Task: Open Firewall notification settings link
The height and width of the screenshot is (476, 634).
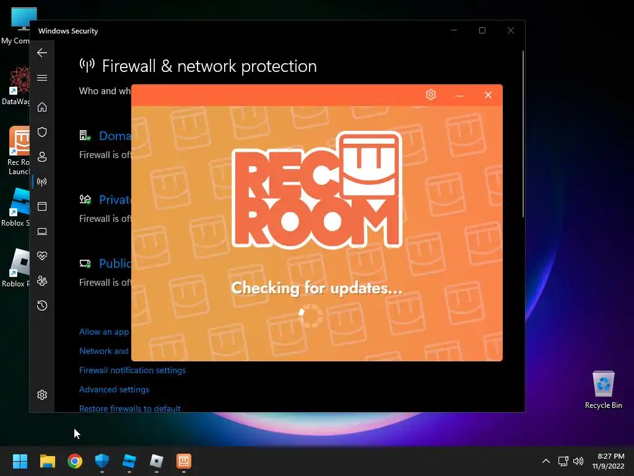Action: (132, 371)
